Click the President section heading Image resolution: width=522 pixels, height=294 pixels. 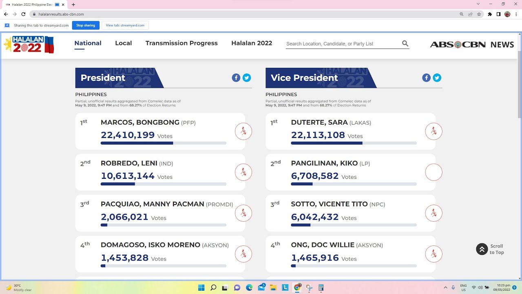coord(103,78)
